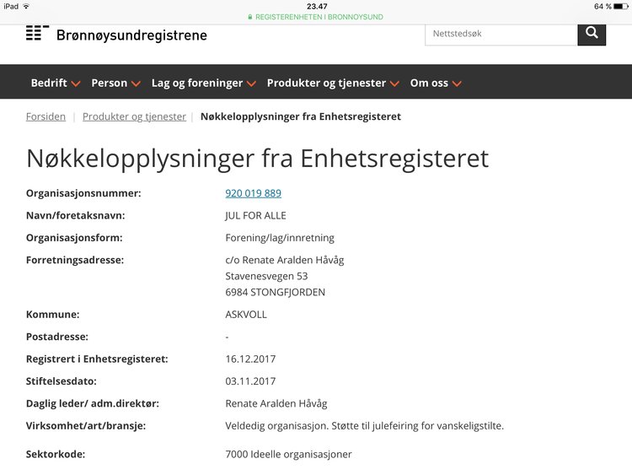Screen dimensions: 632x475
Task: Expand the chevron beside Produkter og tjenester menu
Action: tap(394, 84)
